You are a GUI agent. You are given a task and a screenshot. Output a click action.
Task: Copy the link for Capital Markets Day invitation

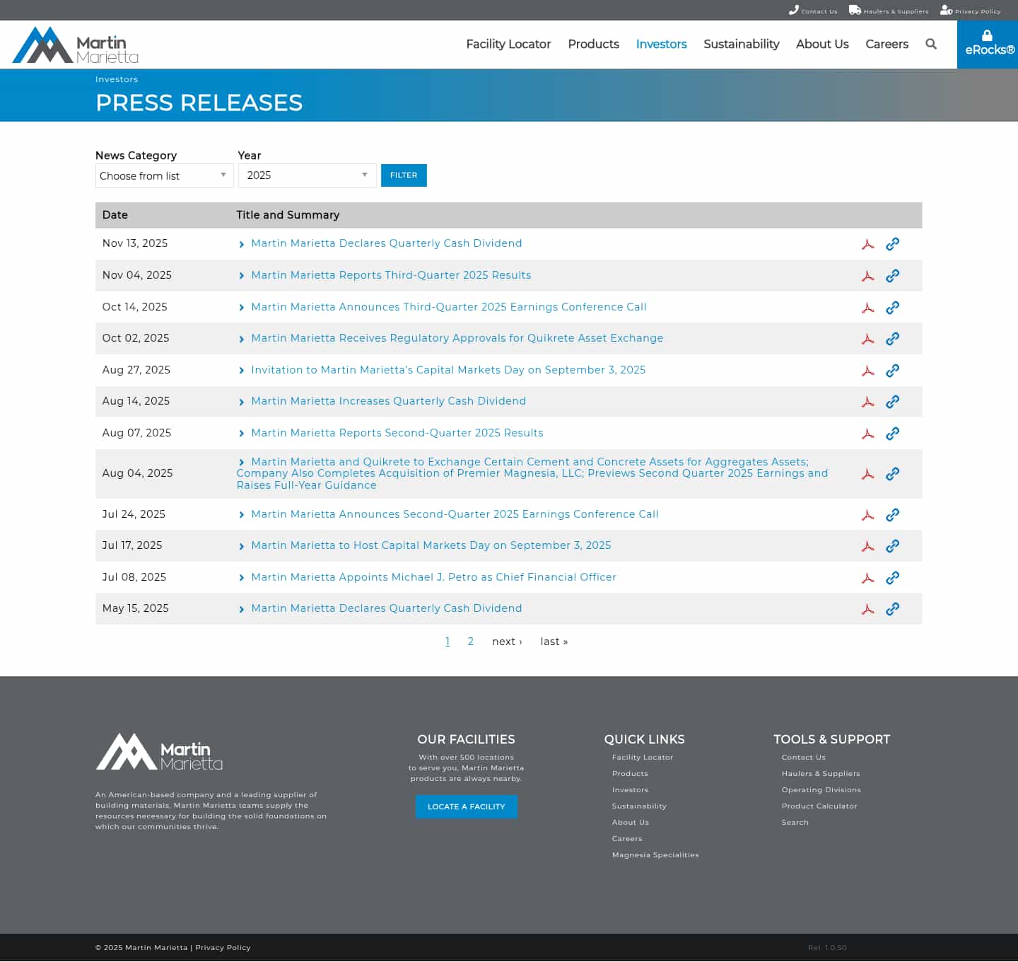pos(893,370)
